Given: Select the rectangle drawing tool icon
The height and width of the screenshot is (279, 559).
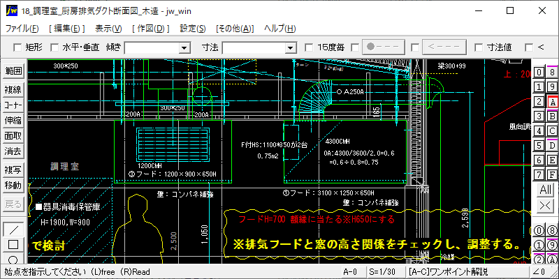Looking at the screenshot, I should (13, 245).
